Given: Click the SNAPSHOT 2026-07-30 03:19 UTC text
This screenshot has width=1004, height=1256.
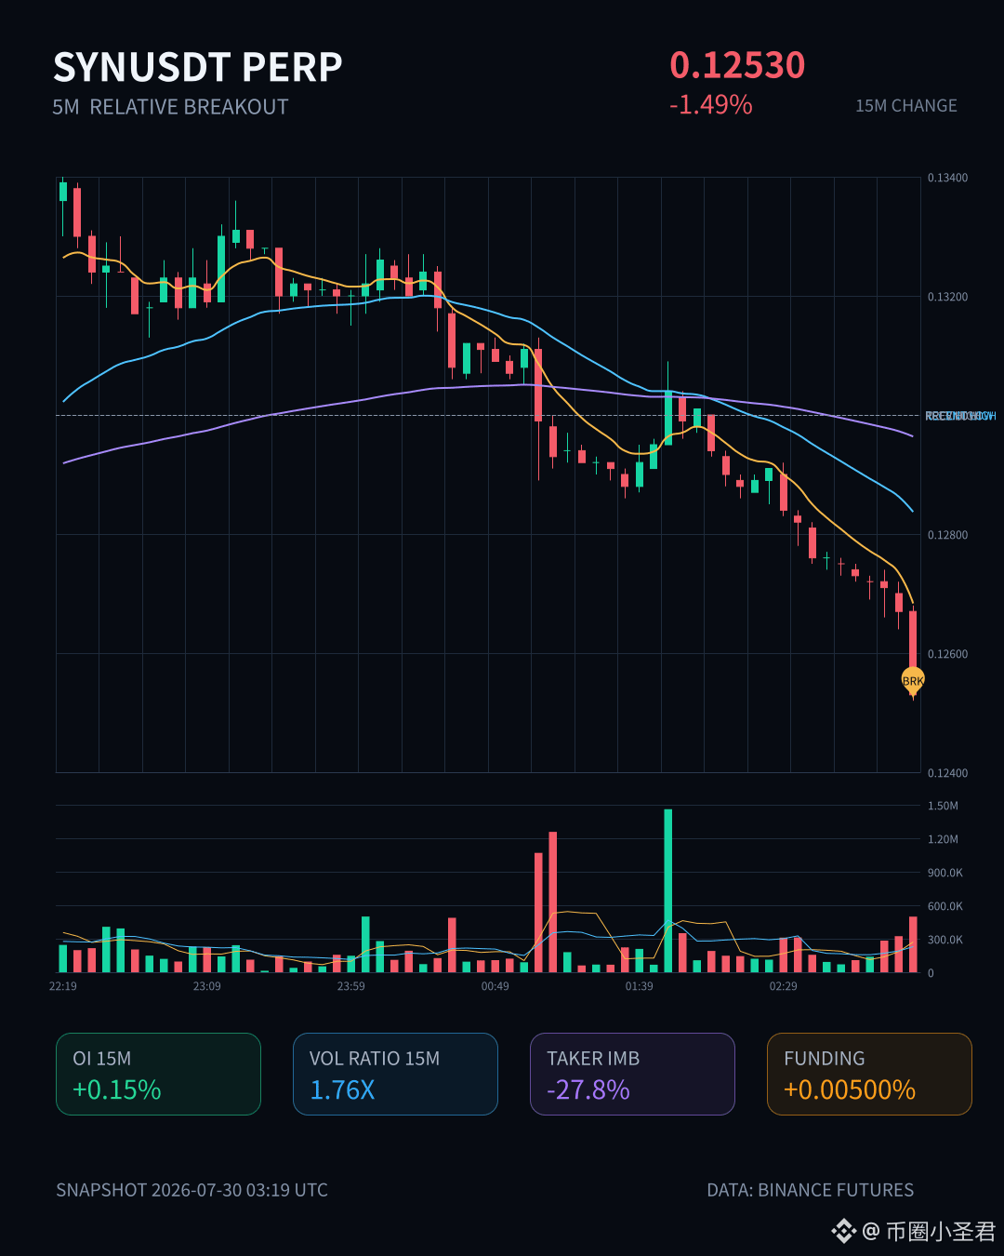Looking at the screenshot, I should (192, 1190).
